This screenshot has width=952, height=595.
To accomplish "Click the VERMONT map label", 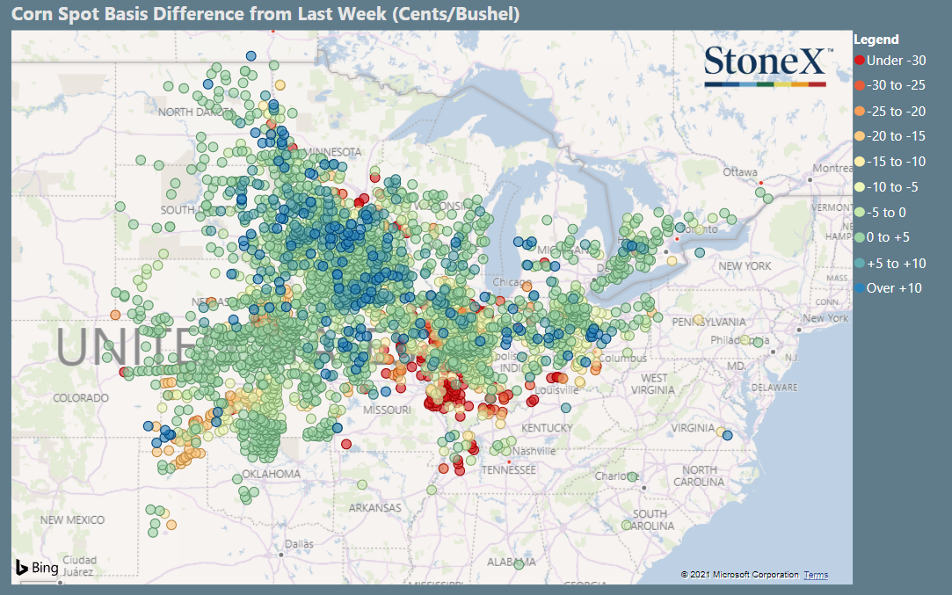I will click(x=832, y=207).
